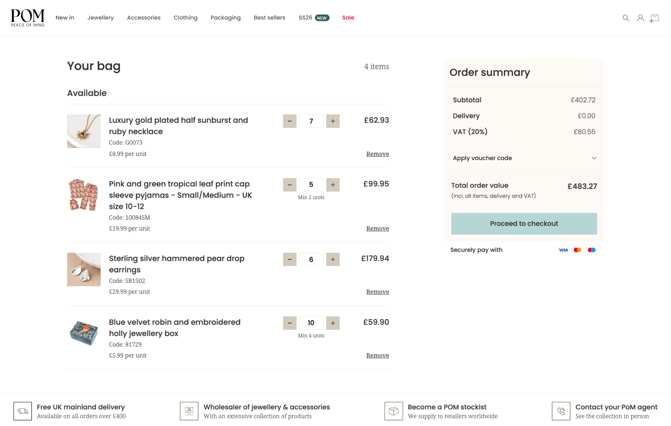
Task: Open the Jewellery menu
Action: [x=100, y=18]
